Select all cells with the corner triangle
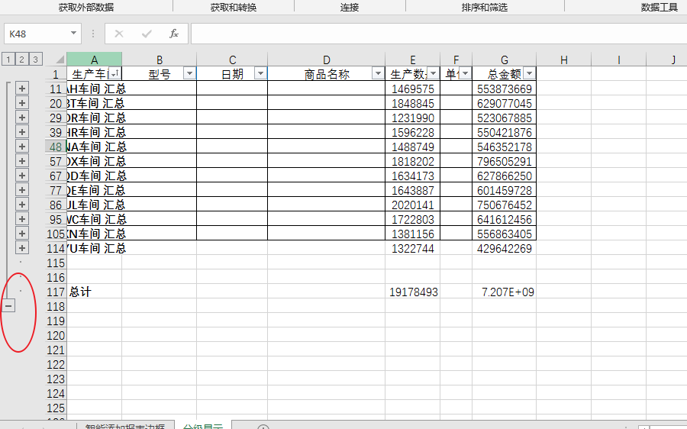This screenshot has height=429, width=687. (59, 59)
